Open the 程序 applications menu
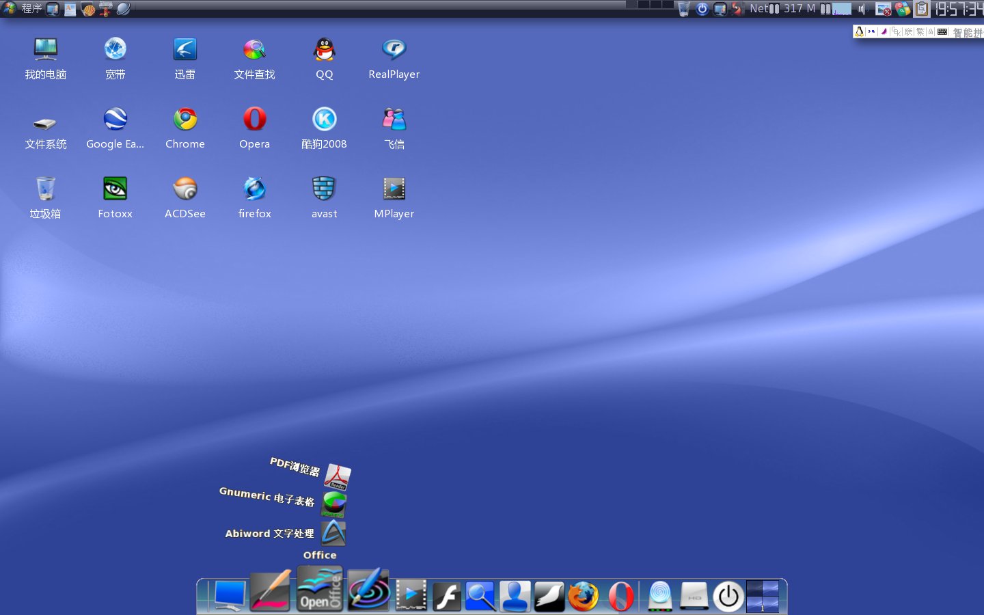Image resolution: width=984 pixels, height=615 pixels. pos(31,9)
